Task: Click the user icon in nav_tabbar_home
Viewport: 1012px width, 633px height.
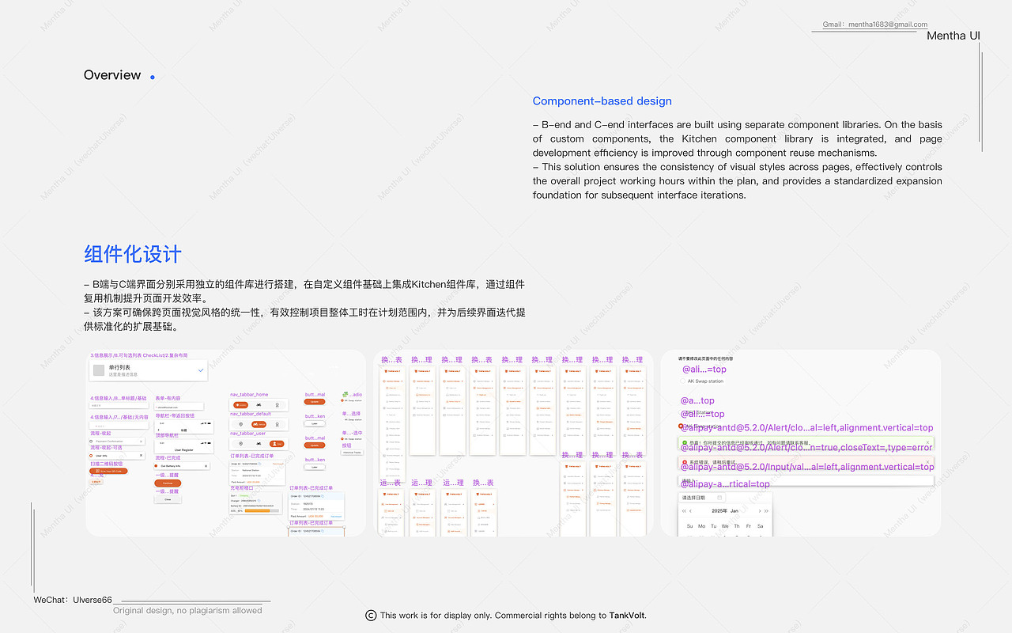Action: point(277,405)
